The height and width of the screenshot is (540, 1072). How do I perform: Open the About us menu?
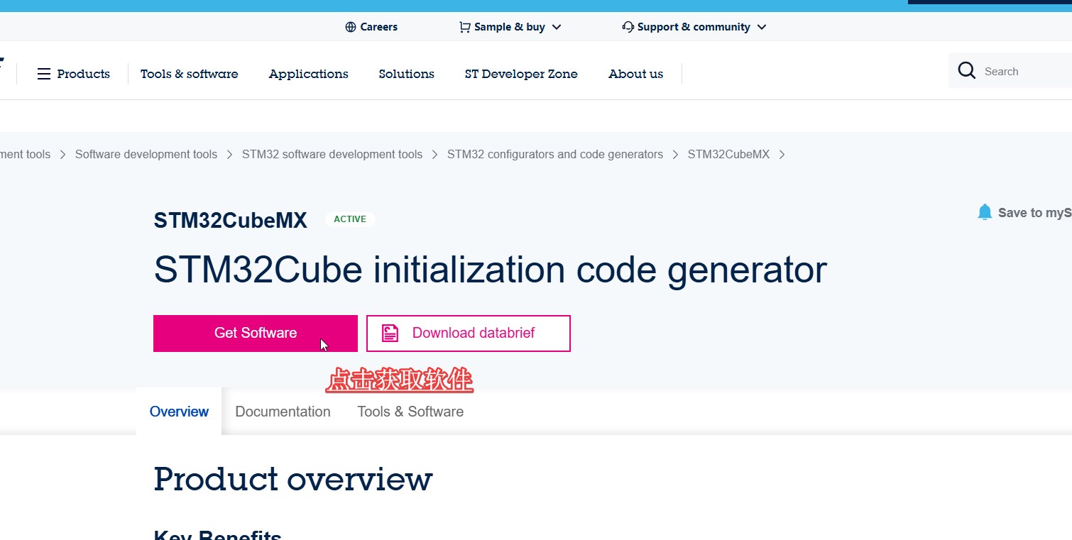click(x=636, y=74)
